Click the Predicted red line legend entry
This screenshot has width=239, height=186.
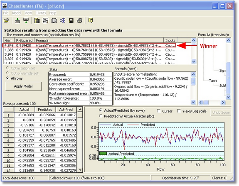pos(141,125)
